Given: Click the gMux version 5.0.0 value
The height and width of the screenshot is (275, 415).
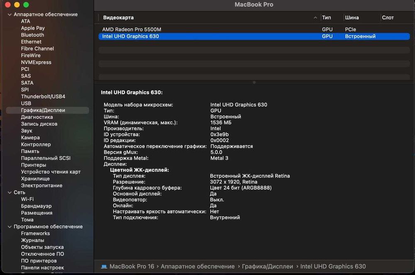Looking at the screenshot, I should tap(216, 152).
